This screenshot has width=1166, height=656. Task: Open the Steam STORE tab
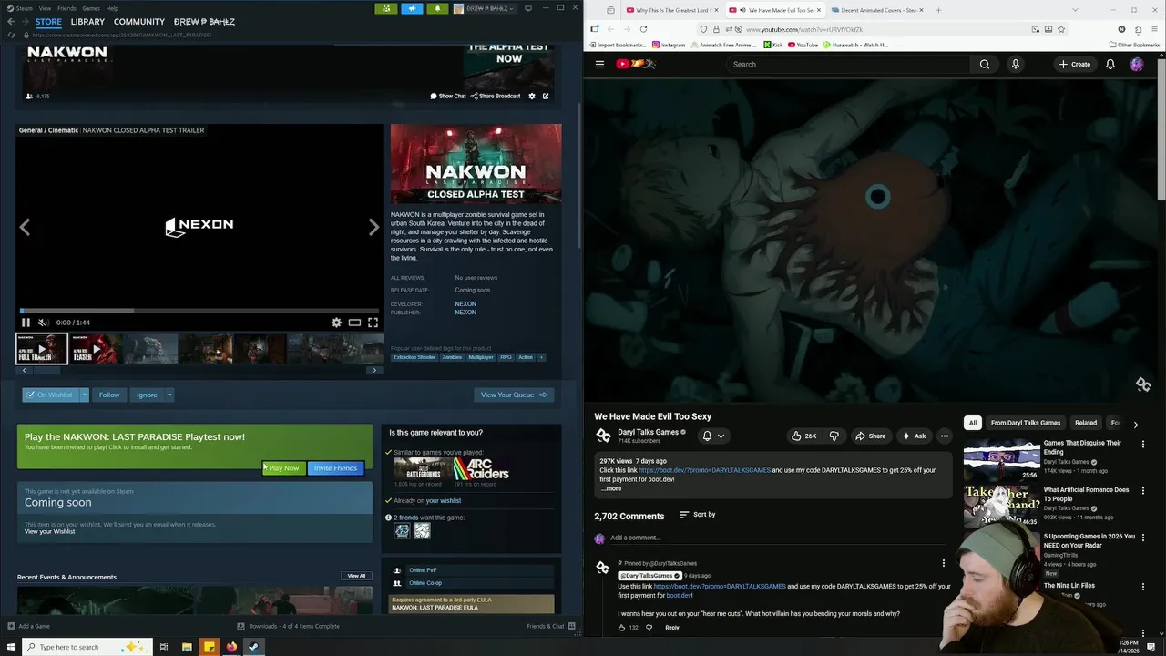click(48, 22)
